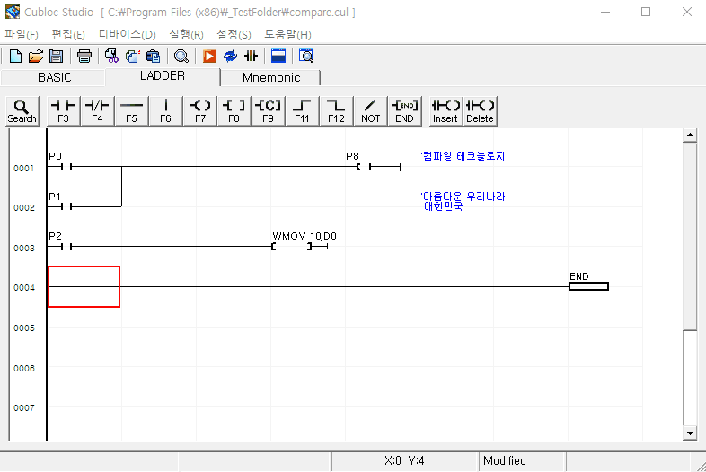Click the blue refresh arrows icon
Screen dimensions: 706x472
(230, 56)
